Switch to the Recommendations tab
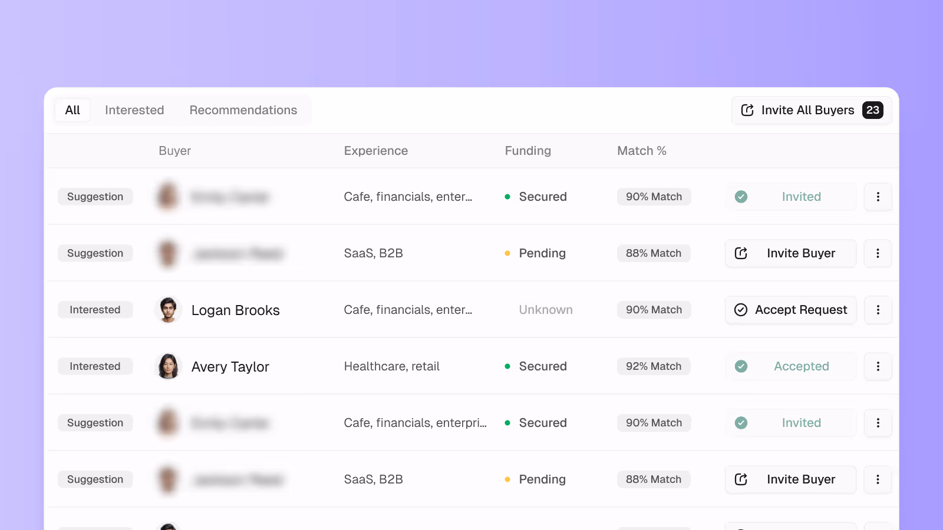 [x=243, y=110]
